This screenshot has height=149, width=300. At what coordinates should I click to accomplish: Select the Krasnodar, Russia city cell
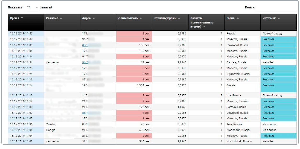(x=242, y=130)
